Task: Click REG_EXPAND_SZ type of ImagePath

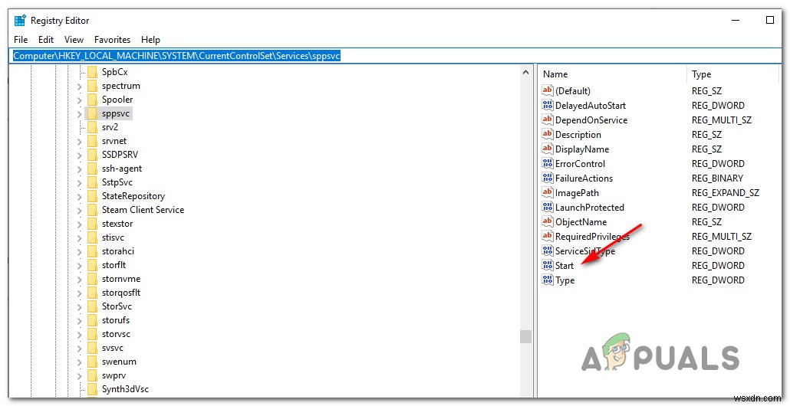Action: coord(725,193)
